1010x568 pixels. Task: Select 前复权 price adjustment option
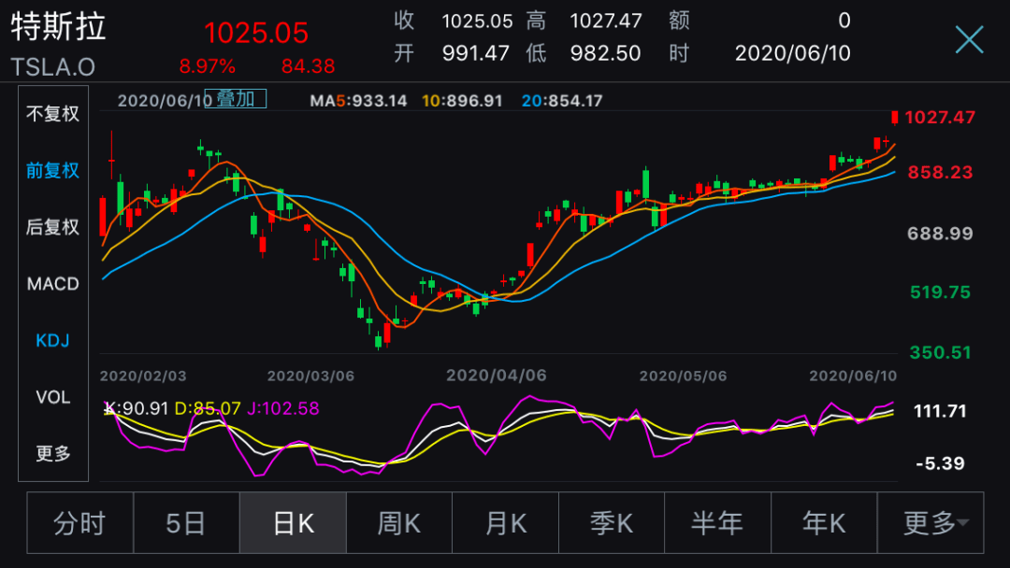53,171
